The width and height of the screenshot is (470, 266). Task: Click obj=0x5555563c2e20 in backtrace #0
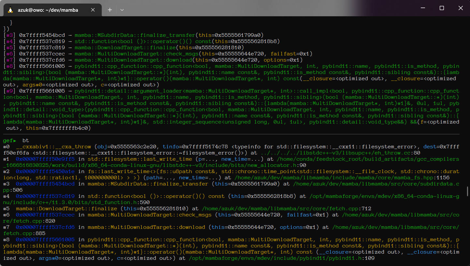click(127, 147)
